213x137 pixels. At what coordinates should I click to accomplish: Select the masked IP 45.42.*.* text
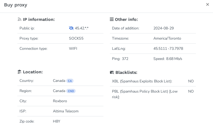pos(82,28)
